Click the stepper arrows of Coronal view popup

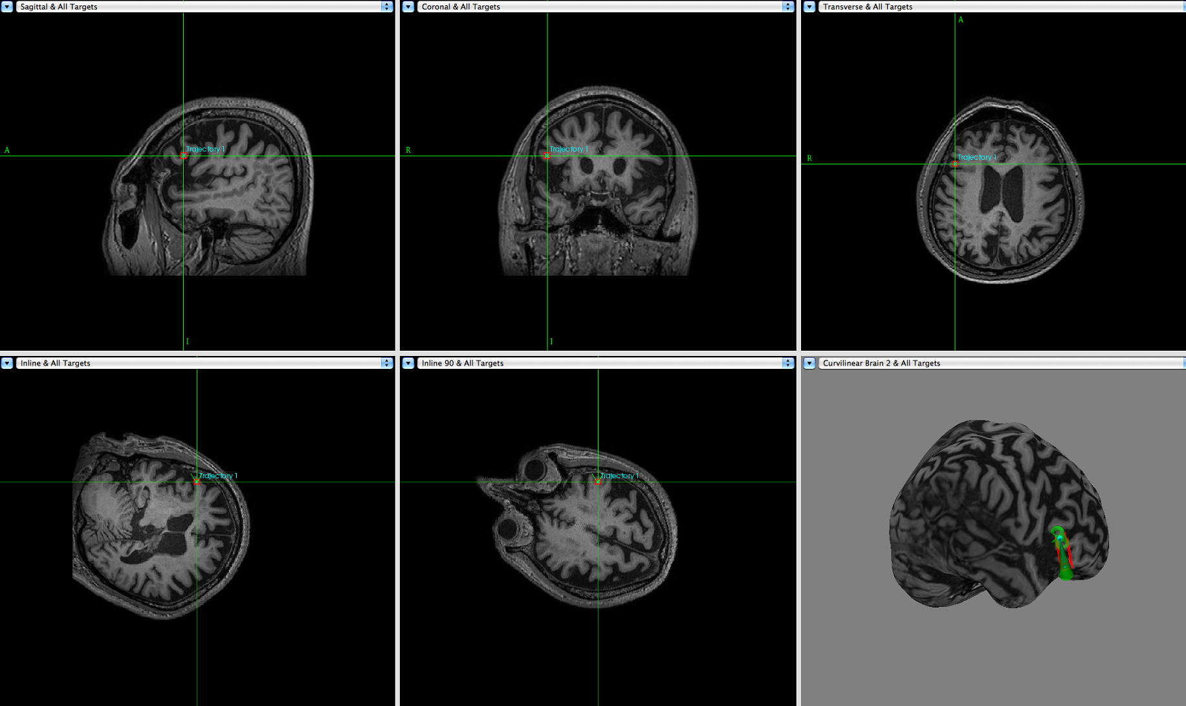(788, 6)
